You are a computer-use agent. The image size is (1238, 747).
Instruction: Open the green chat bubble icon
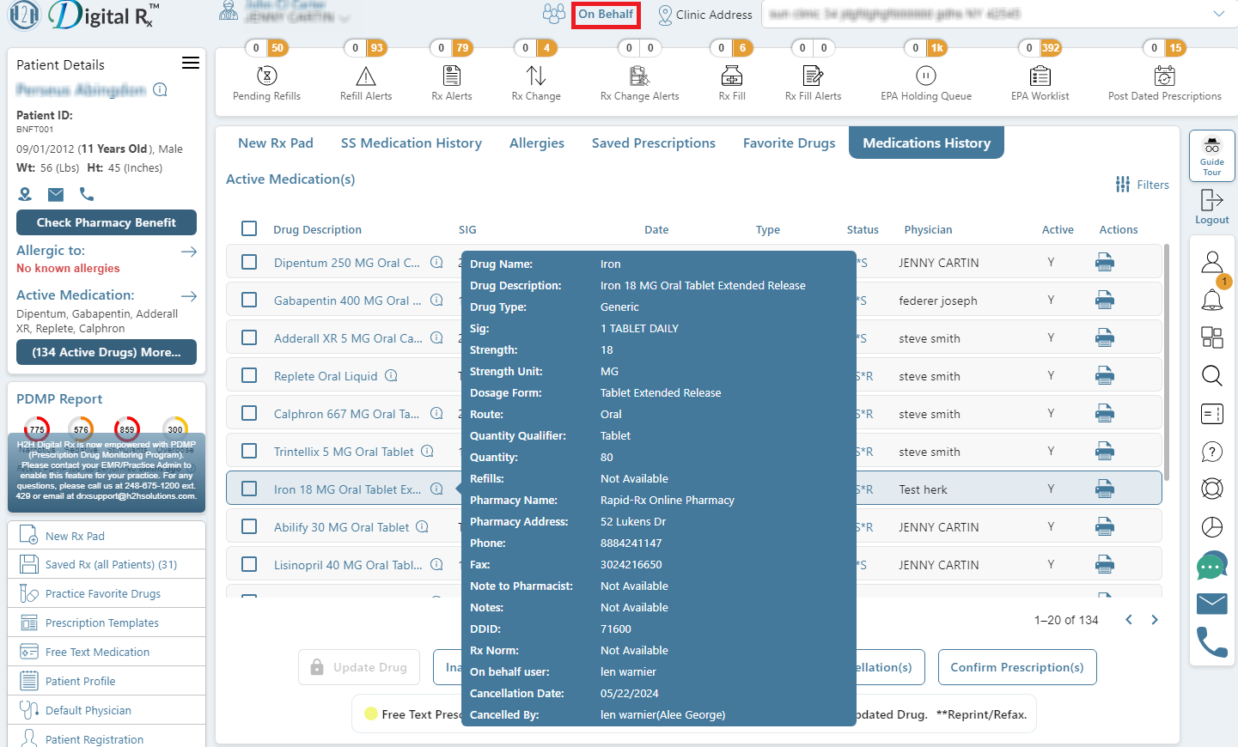pos(1212,566)
